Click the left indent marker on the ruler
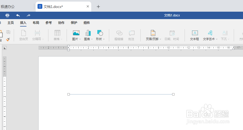The image size is (243, 130). tap(68, 49)
